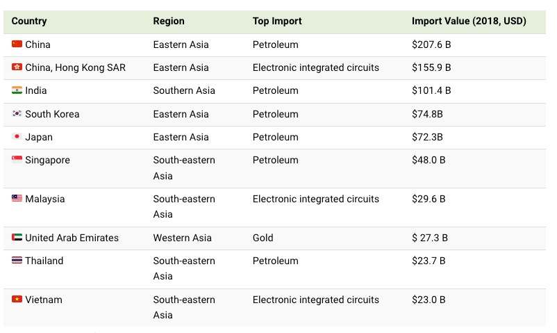Select the India flag icon
The height and width of the screenshot is (333, 557).
pyautogui.click(x=17, y=90)
